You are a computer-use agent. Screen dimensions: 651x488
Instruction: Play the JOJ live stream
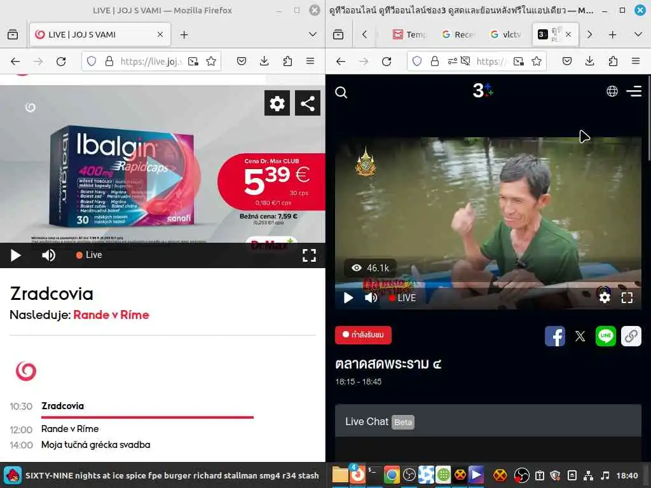15,255
